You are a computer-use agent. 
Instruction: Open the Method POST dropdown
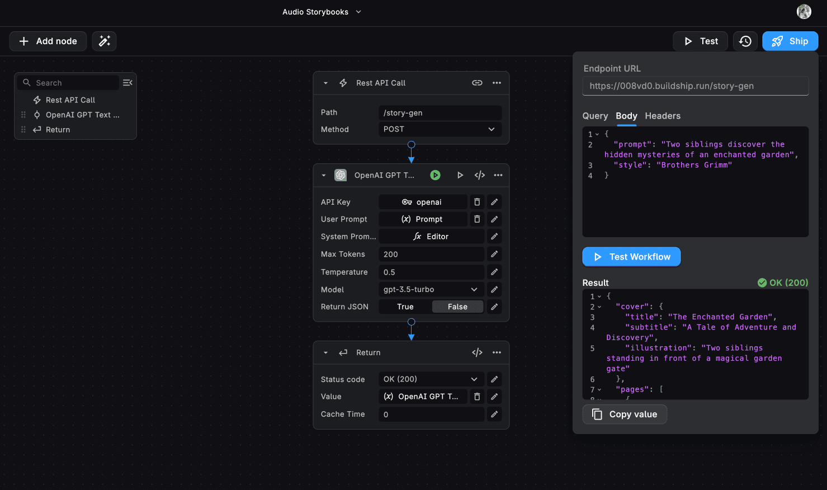click(440, 129)
